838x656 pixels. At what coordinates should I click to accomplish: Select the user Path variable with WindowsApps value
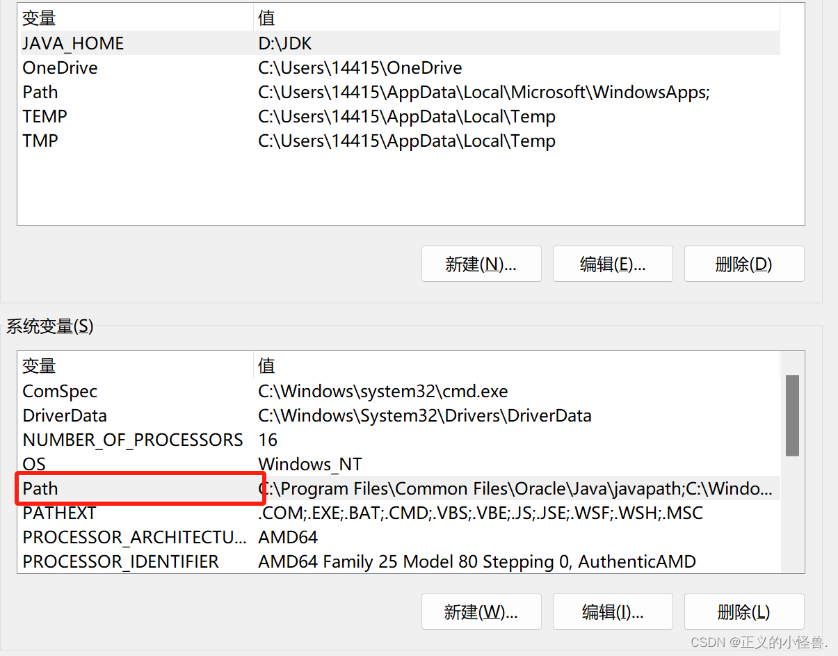400,92
